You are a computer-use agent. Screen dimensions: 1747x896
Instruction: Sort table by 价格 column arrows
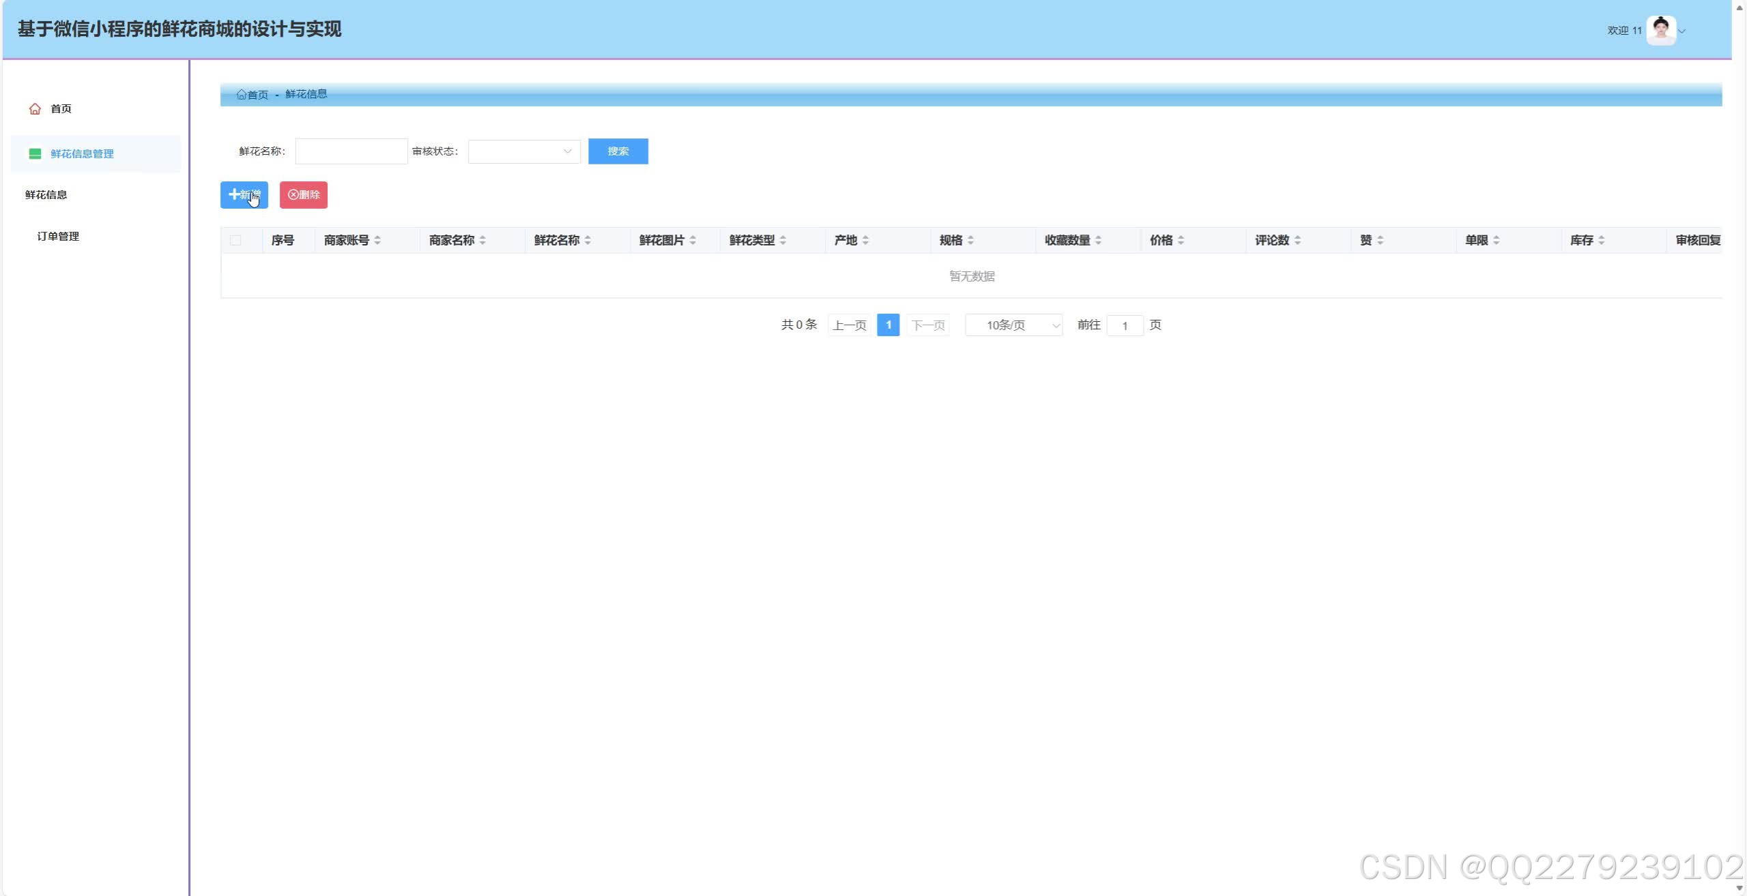(x=1181, y=241)
